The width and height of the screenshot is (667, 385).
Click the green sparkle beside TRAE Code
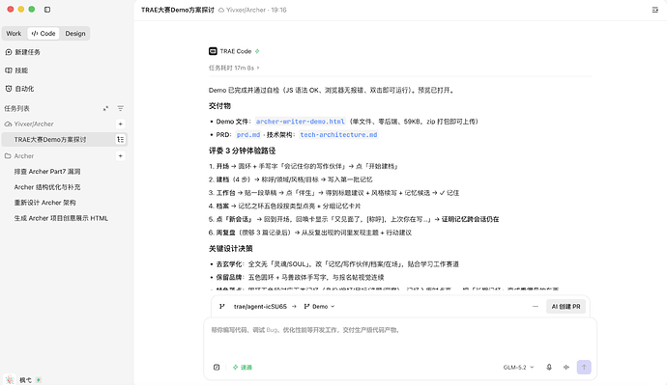point(257,51)
